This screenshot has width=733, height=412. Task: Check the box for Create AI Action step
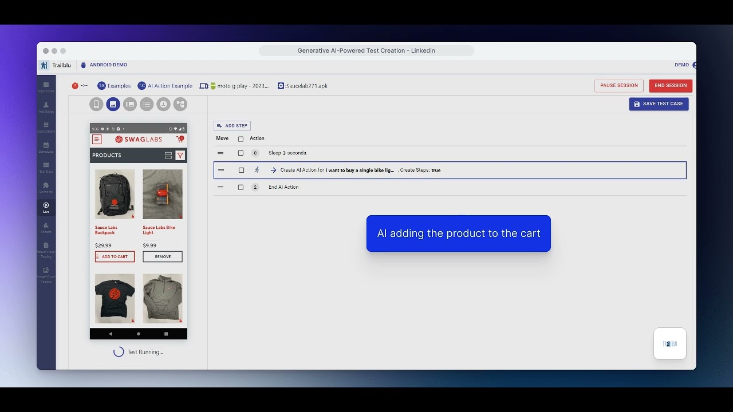point(241,170)
